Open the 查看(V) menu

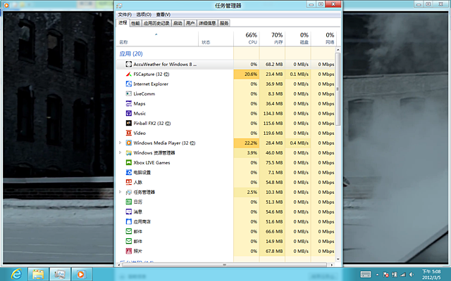(163, 14)
